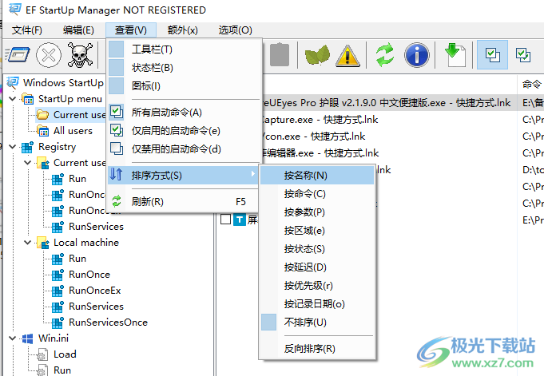
Task: Collapse the Win.ini node
Action: 13,338
